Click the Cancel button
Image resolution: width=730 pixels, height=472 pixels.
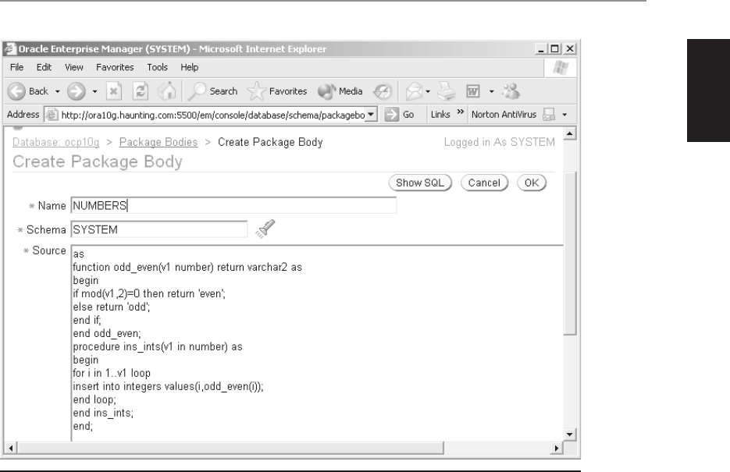tap(484, 183)
